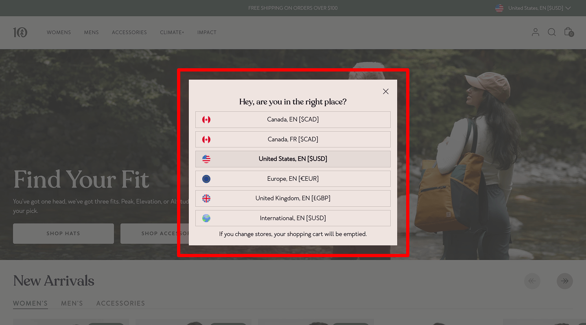Viewport: 586px width, 325px height.
Task: Click the next arrow for New Arrivals
Action: 565,281
